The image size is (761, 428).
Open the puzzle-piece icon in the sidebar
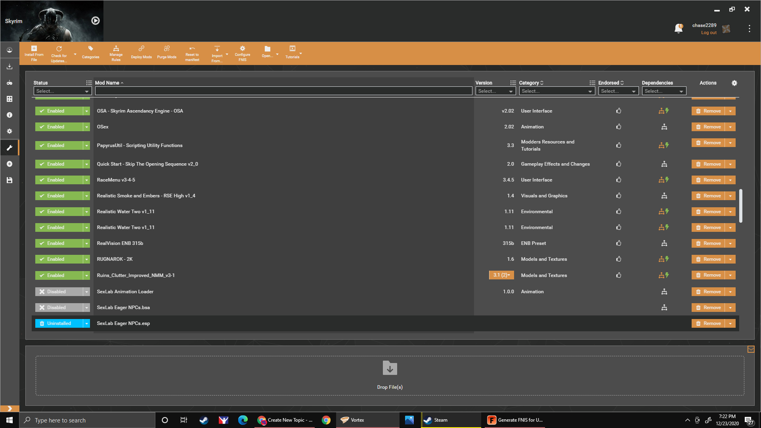click(x=10, y=99)
